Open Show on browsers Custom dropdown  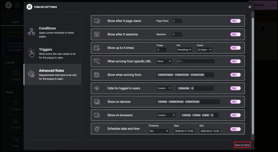coord(166,115)
